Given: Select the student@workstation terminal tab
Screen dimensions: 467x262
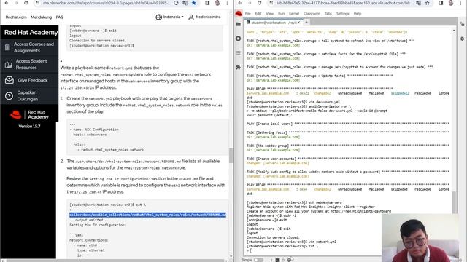Looking at the screenshot, I should pos(274,23).
